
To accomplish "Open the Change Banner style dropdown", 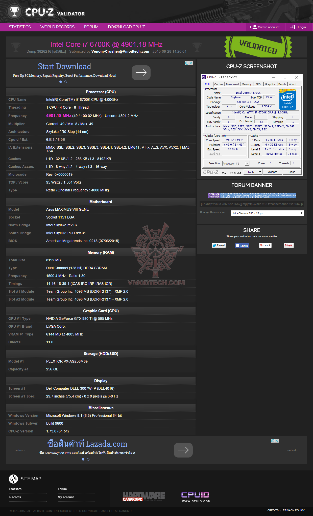I will coord(267,213).
